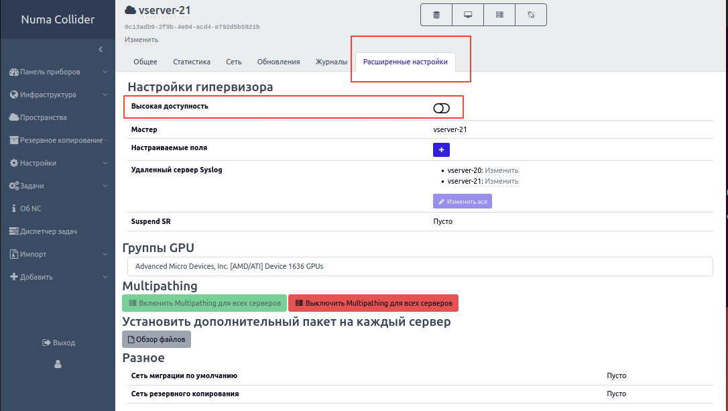Click the storage icon in the vserver-21 toolbar
Viewport: 728px width, 411px height.
pyautogui.click(x=436, y=14)
